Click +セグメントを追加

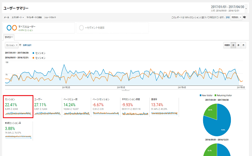tap(95, 28)
